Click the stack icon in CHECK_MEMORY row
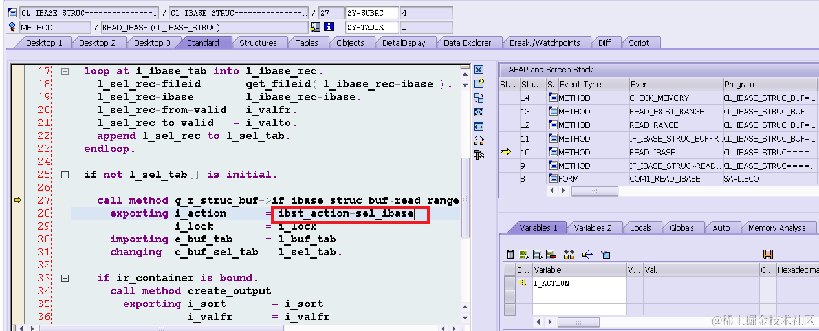This screenshot has height=331, width=819. (x=553, y=98)
